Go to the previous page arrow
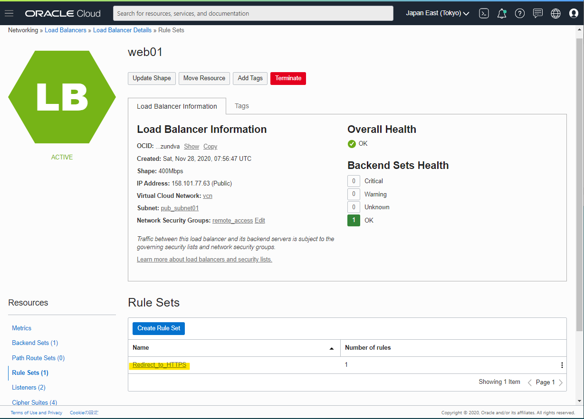 530,382
